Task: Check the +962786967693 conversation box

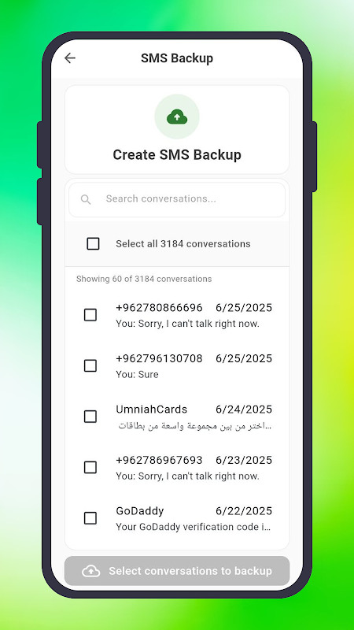Action: [90, 467]
